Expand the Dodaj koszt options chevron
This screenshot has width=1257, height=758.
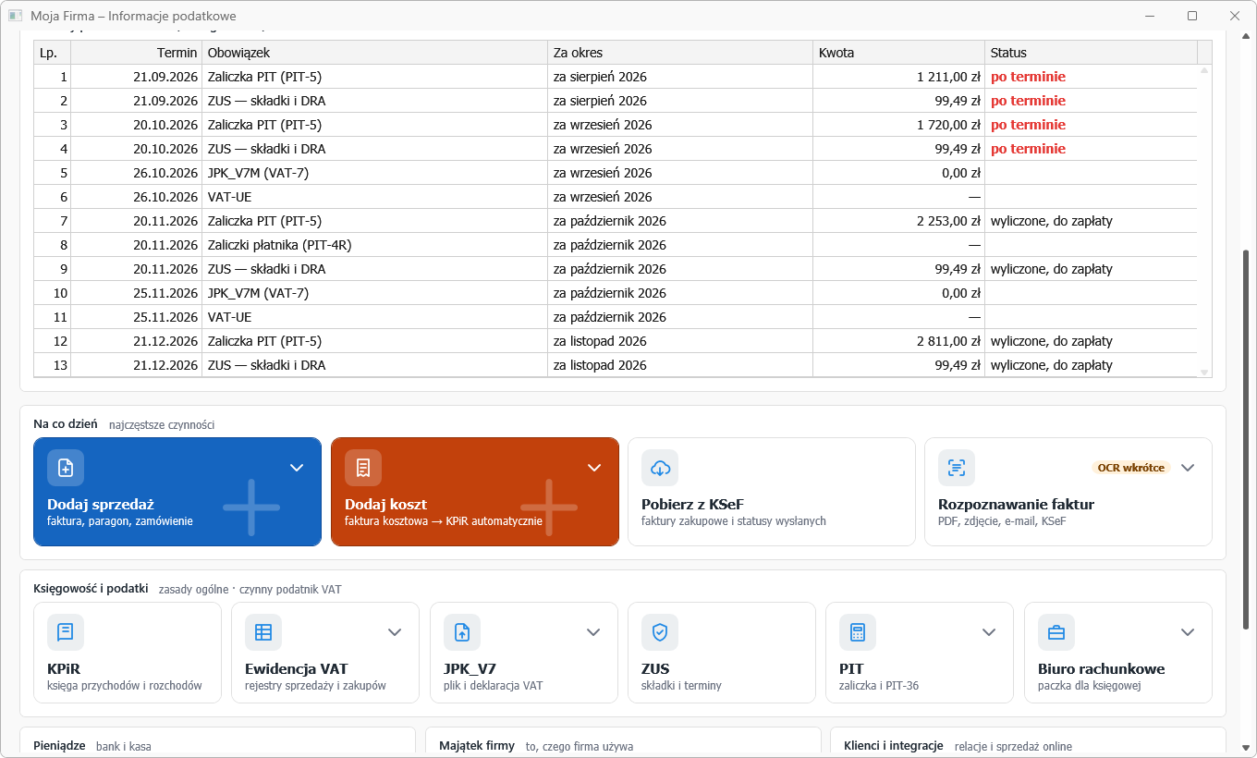click(x=594, y=468)
